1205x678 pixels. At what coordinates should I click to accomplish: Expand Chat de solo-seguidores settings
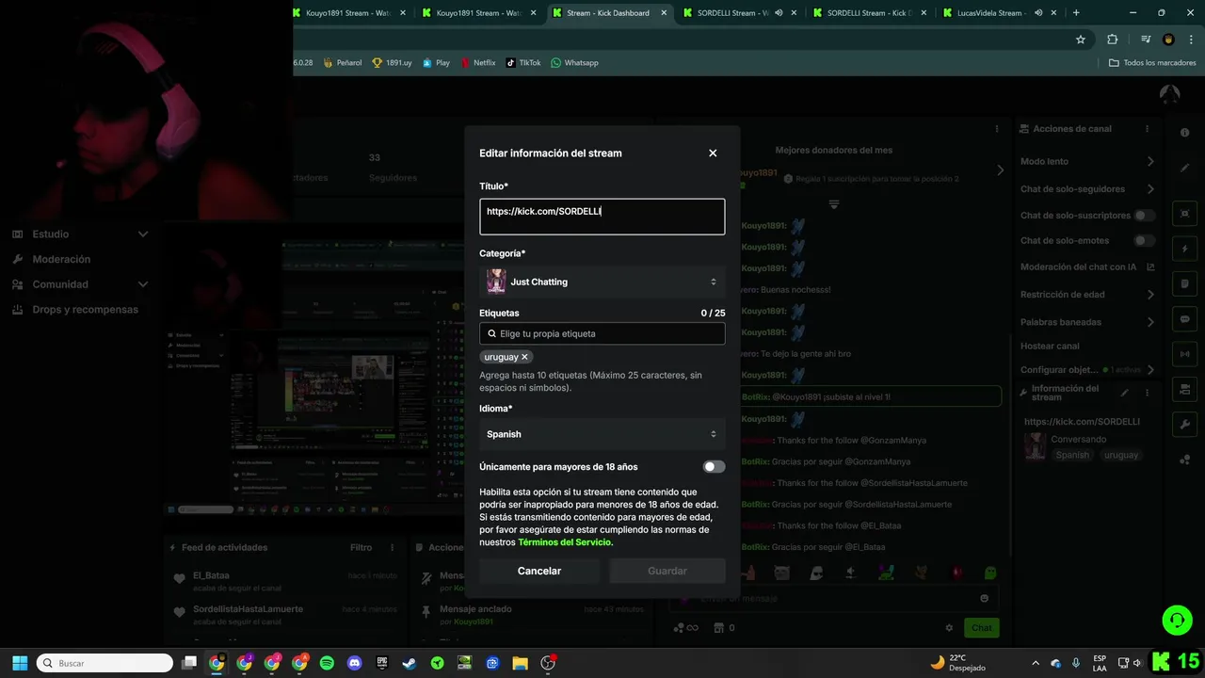1150,189
